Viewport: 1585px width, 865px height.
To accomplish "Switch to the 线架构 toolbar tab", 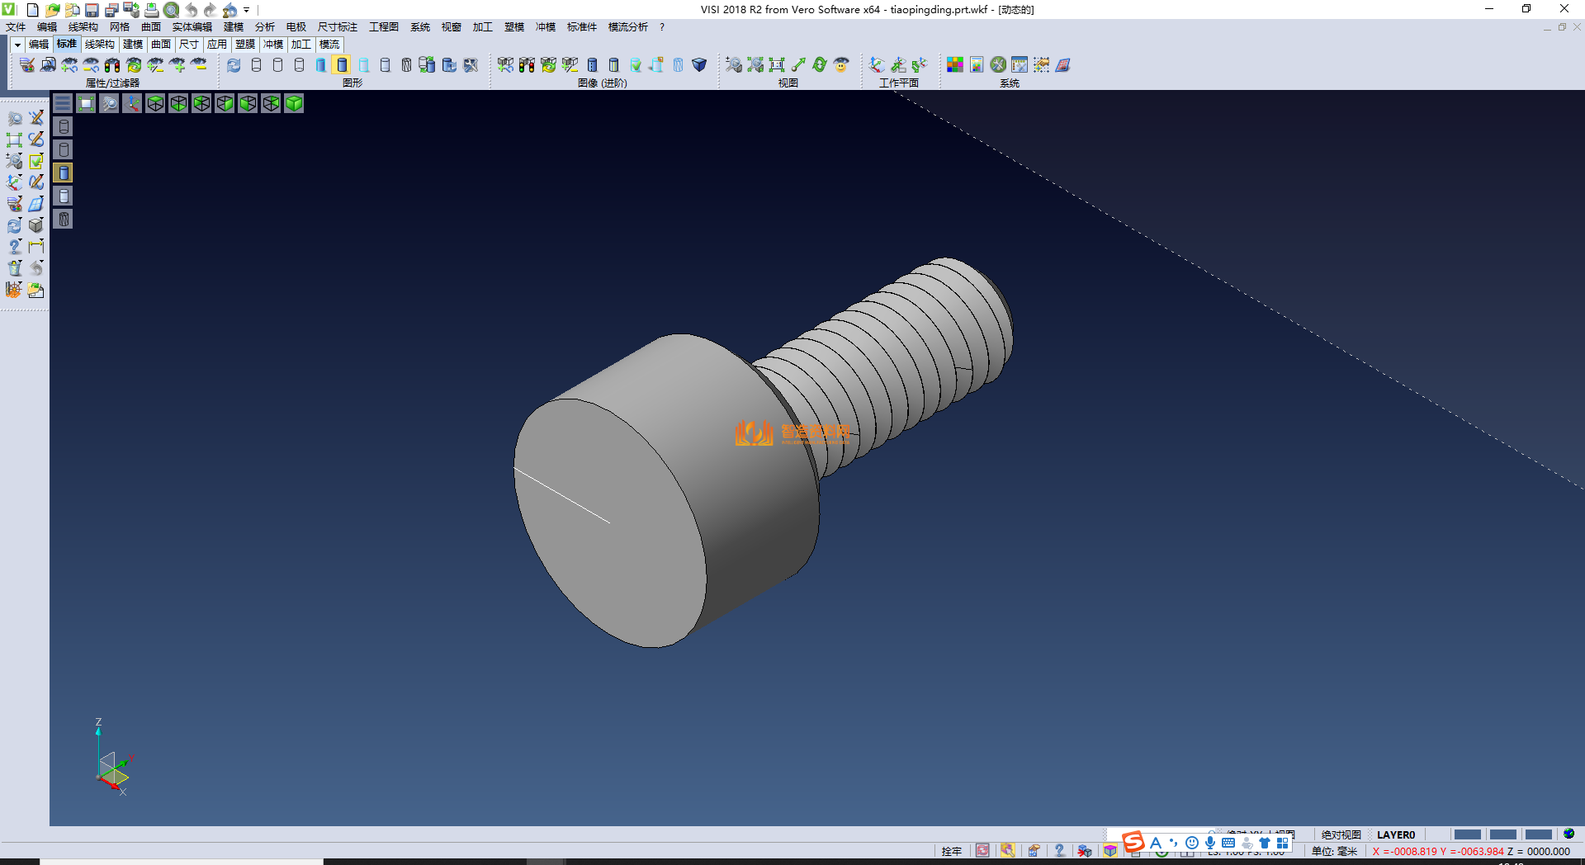I will [x=99, y=45].
